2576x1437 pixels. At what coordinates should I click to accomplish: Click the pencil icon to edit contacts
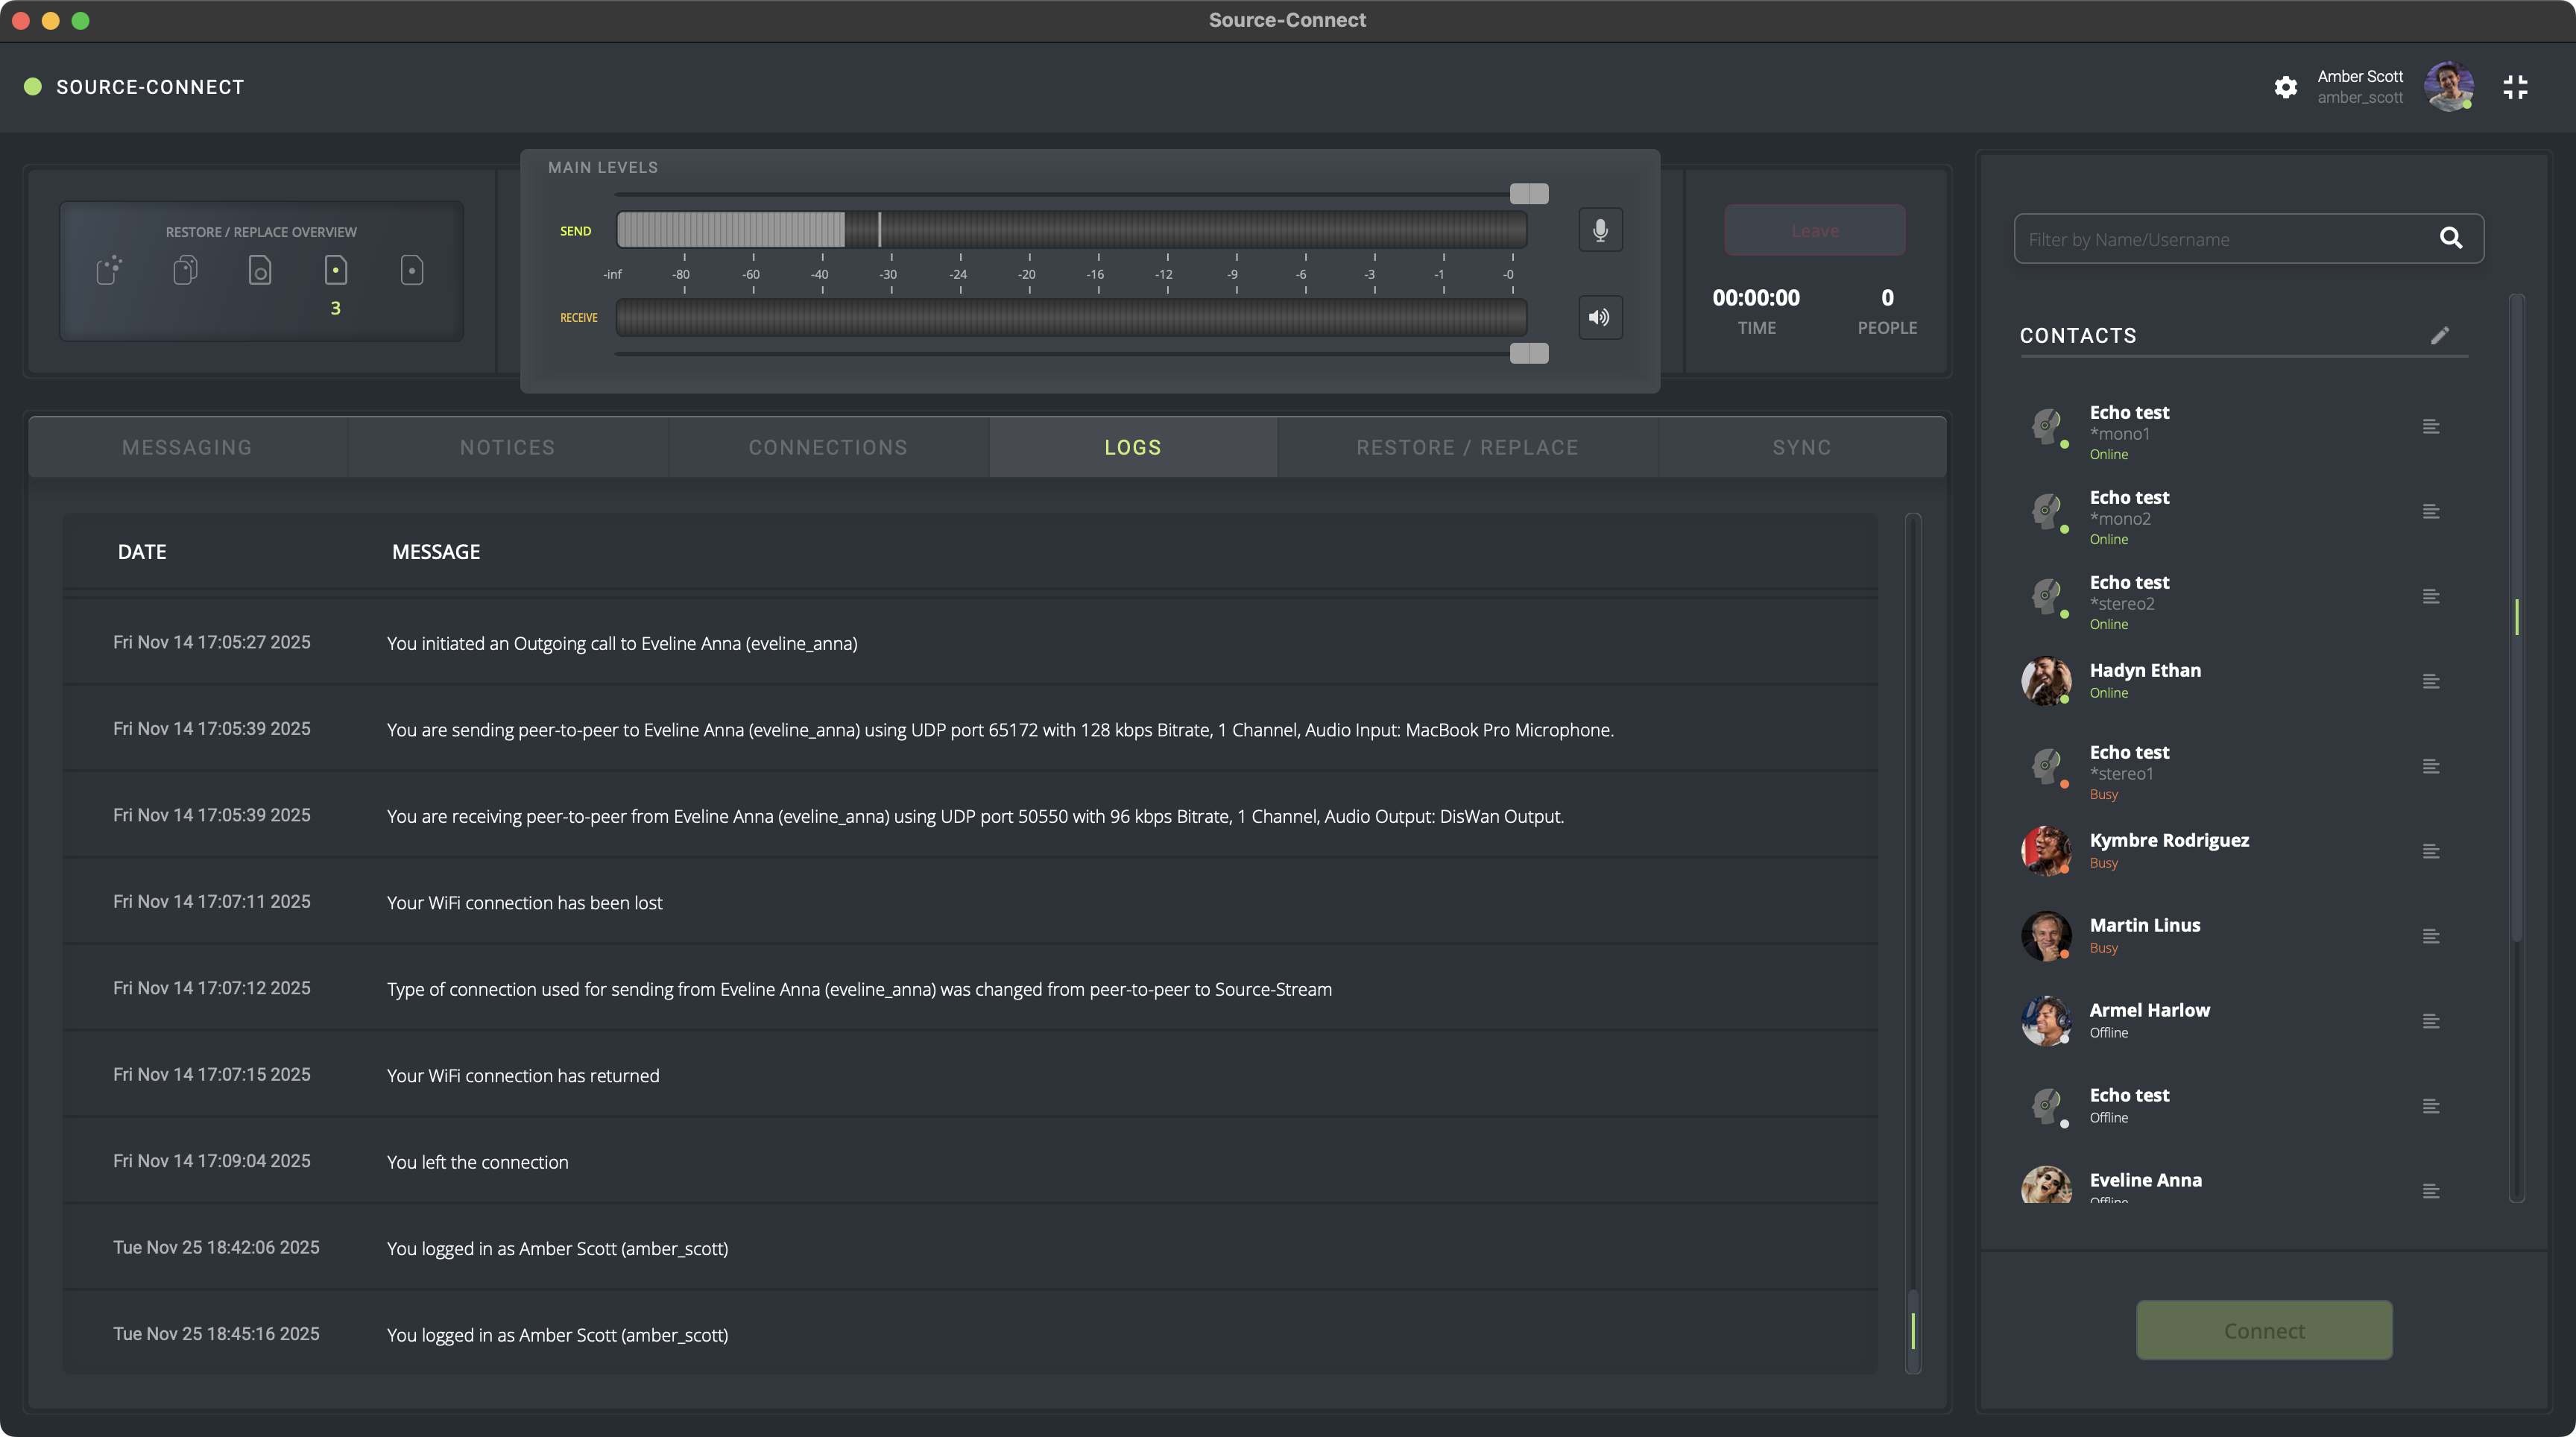(x=2440, y=336)
